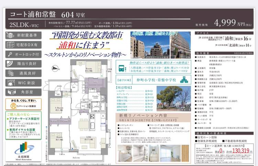Click the wind icon beside 通風良好

11,73
